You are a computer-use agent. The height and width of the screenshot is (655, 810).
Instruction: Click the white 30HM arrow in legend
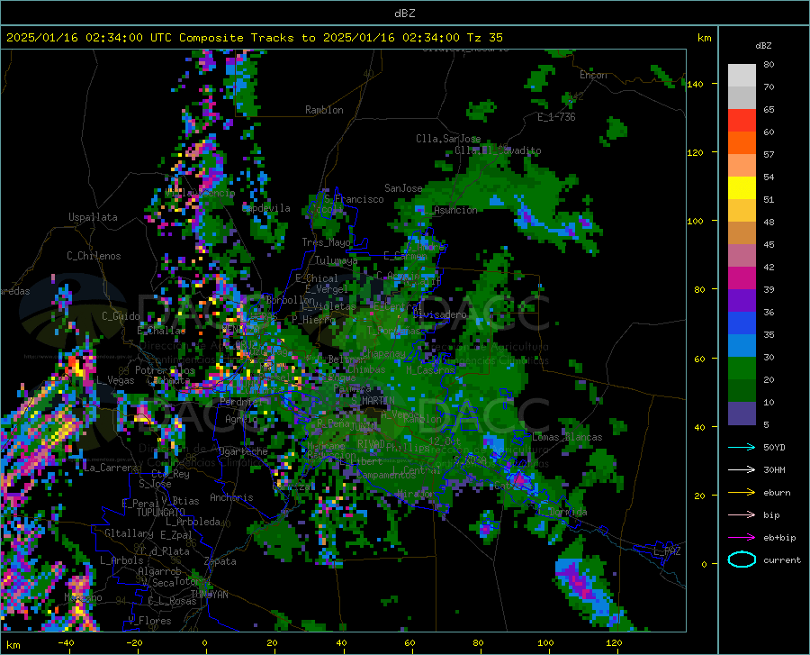coord(742,470)
